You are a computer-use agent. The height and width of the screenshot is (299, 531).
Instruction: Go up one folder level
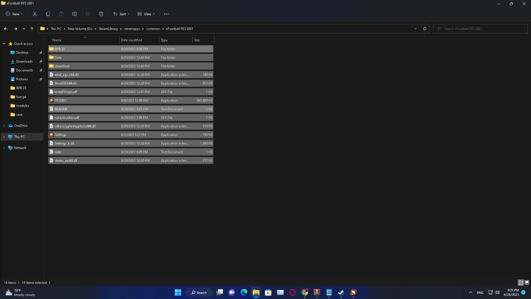[x=32, y=29]
